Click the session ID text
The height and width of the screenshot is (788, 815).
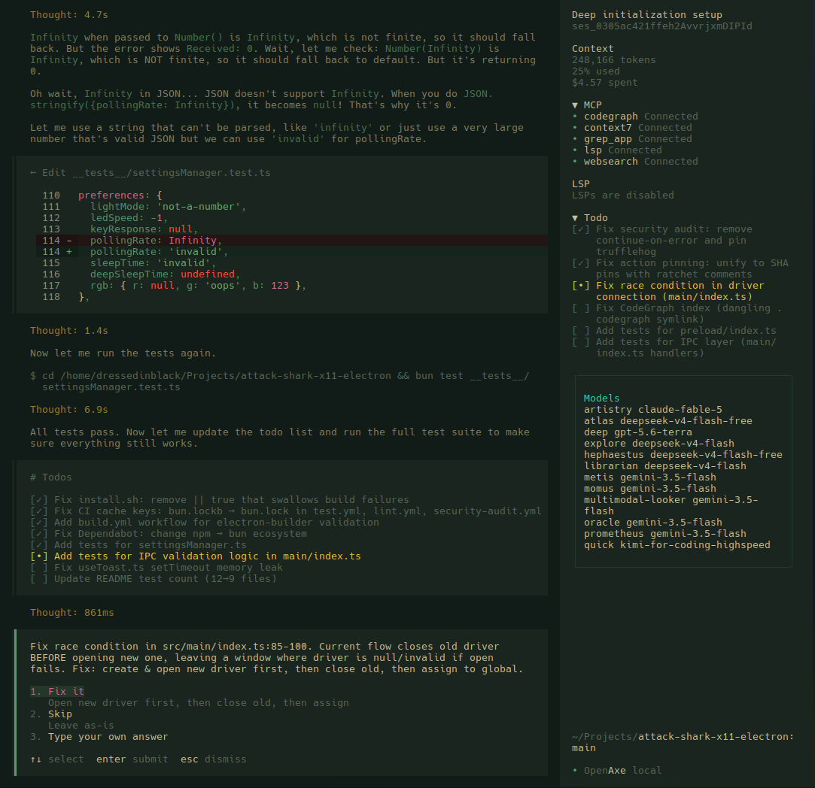[661, 26]
